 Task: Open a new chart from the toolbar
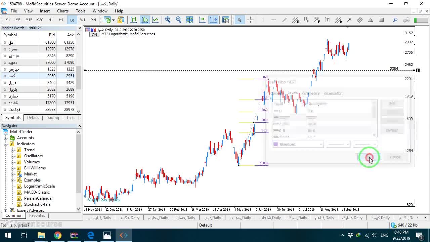pyautogui.click(x=107, y=20)
